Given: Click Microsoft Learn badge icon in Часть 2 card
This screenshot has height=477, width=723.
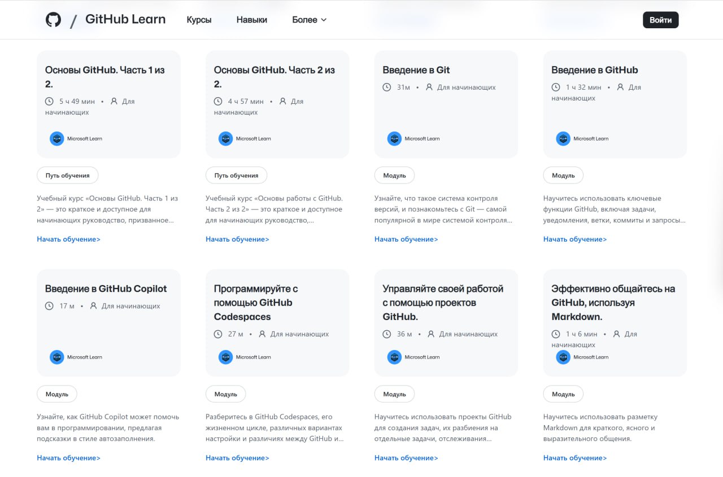Looking at the screenshot, I should tap(226, 139).
